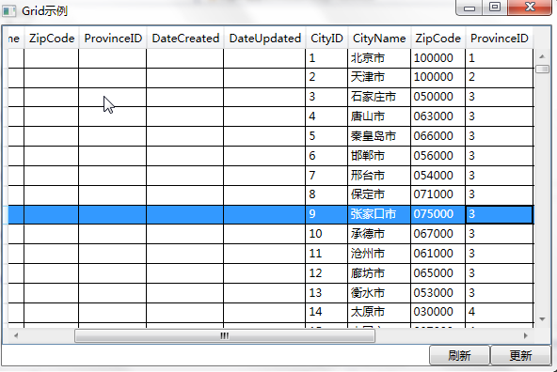Click the highlighted 张家口市 cell

click(x=379, y=214)
